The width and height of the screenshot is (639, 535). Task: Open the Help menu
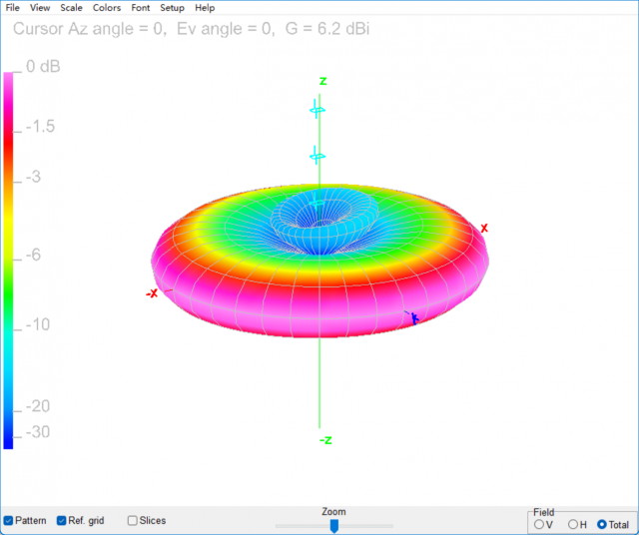[205, 8]
